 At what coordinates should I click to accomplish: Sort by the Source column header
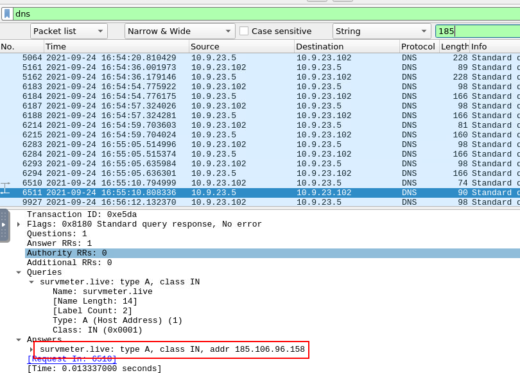(x=241, y=47)
